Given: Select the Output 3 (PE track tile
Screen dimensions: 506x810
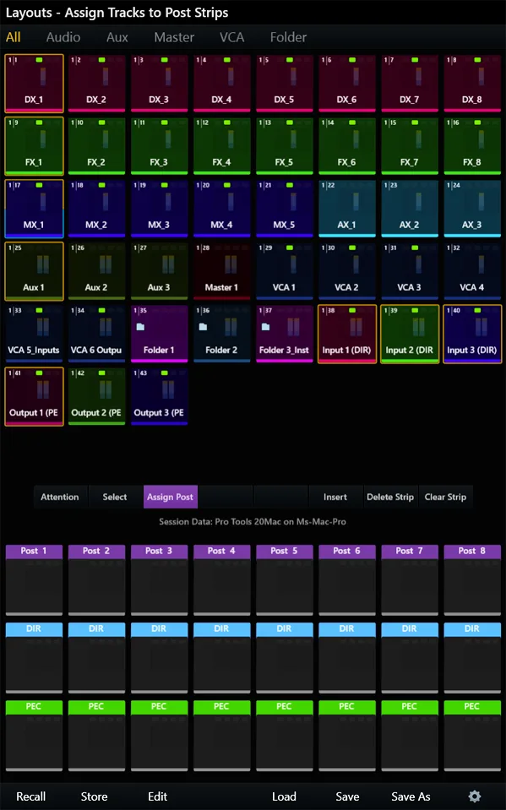Looking at the screenshot, I should (159, 396).
